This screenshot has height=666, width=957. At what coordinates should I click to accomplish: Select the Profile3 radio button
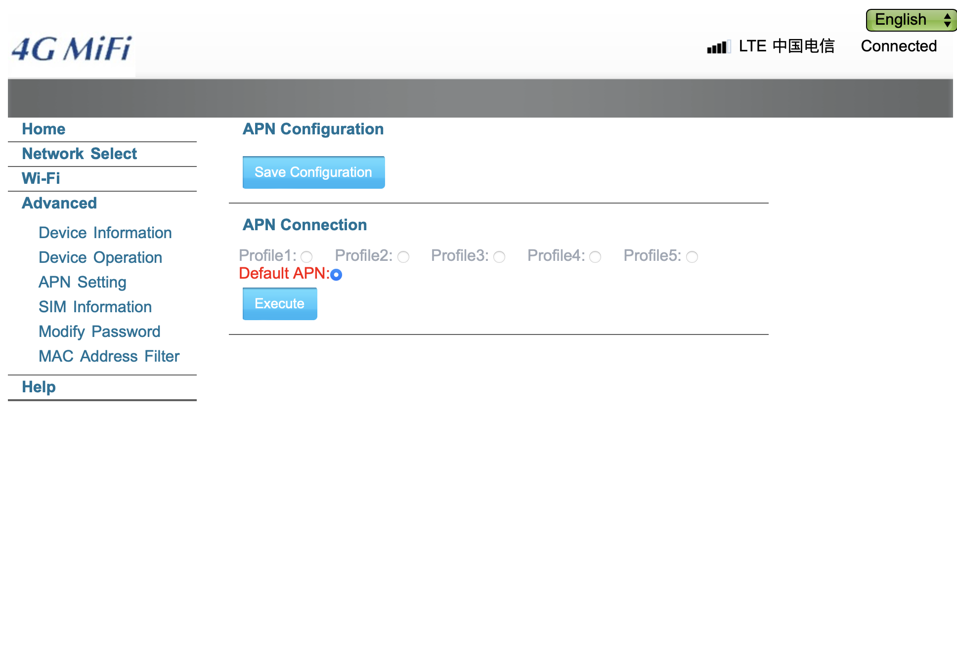499,257
